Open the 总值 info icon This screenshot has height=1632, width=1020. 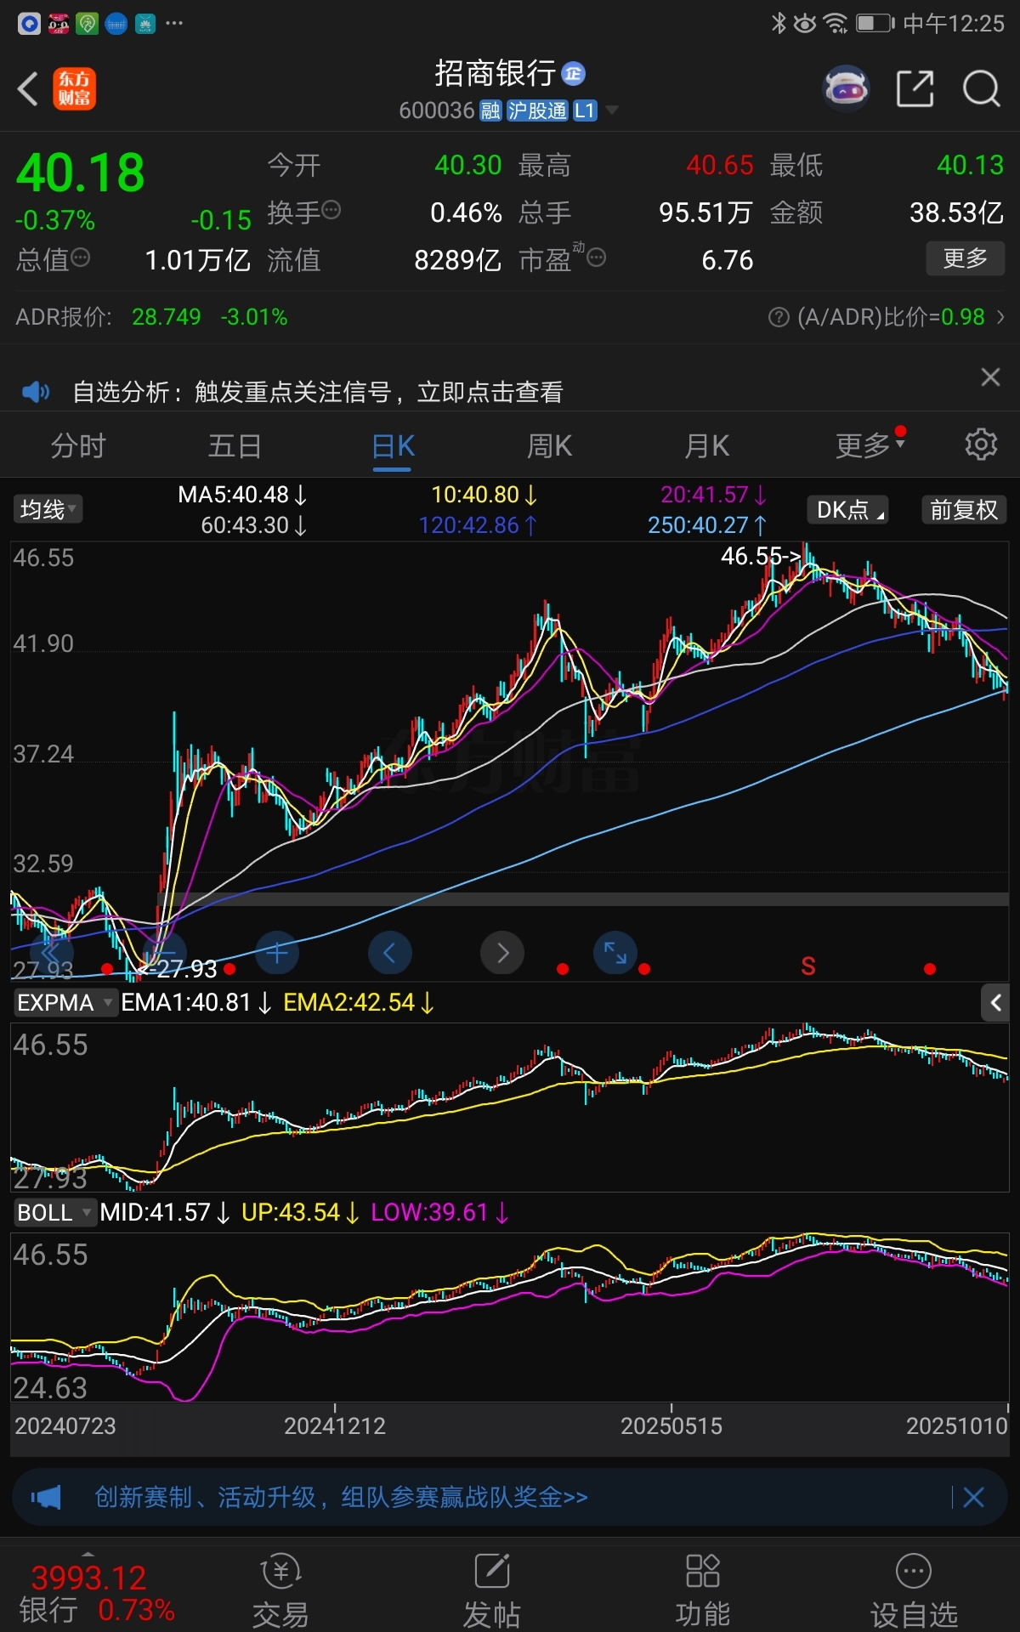81,258
